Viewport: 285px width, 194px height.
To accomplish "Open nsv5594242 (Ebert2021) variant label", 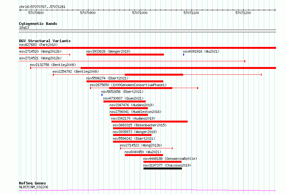I will tap(134, 138).
